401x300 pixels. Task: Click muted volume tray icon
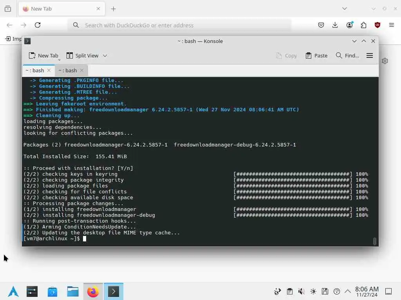coord(301,291)
